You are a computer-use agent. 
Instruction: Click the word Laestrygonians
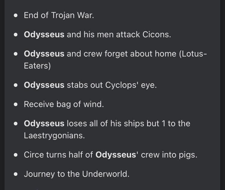54,136
